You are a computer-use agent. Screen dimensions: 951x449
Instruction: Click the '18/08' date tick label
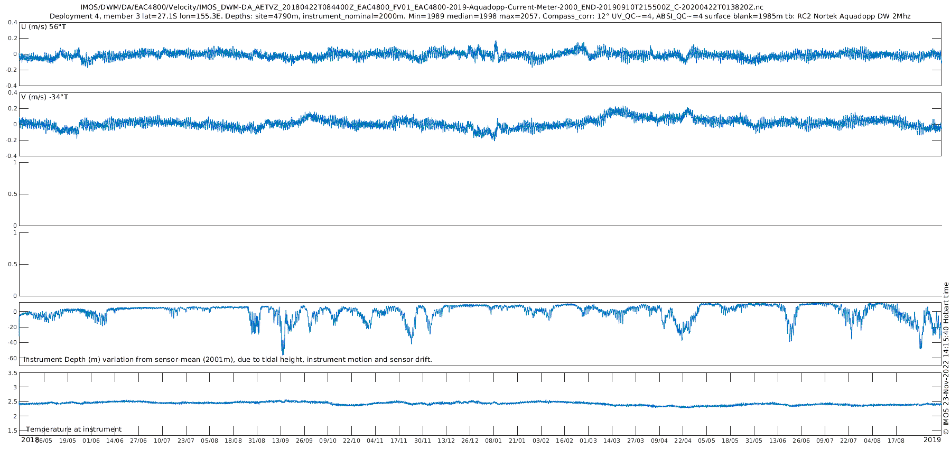tap(233, 441)
